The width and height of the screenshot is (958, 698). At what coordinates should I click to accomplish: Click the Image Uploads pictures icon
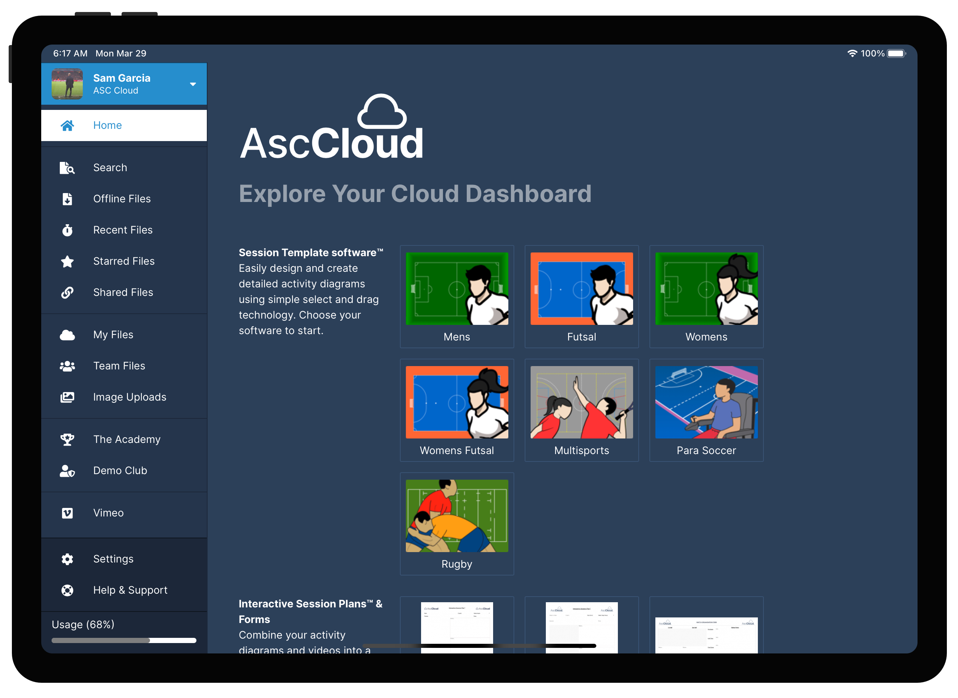(67, 398)
